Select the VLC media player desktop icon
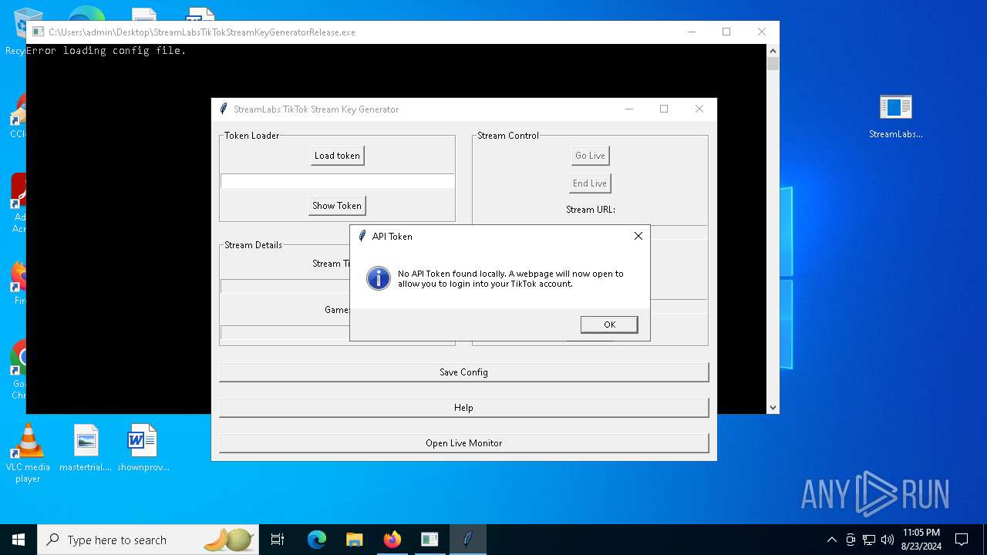Viewport: 987px width, 555px height. tap(28, 452)
